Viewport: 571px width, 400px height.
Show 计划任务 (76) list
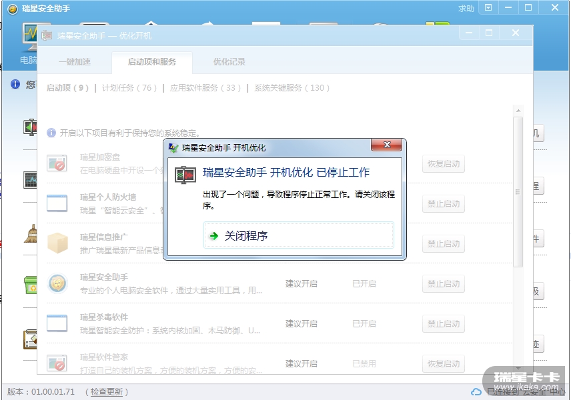tap(129, 88)
